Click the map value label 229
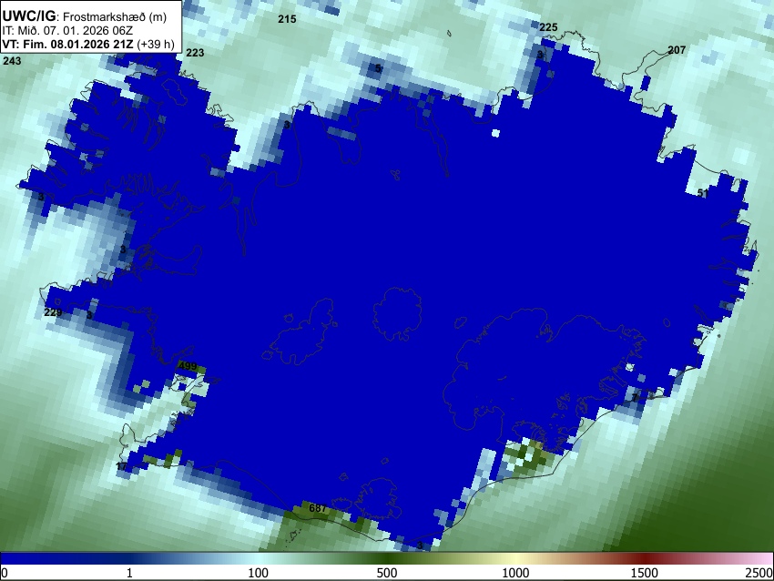Screen dimensions: 774x581 tap(53, 312)
